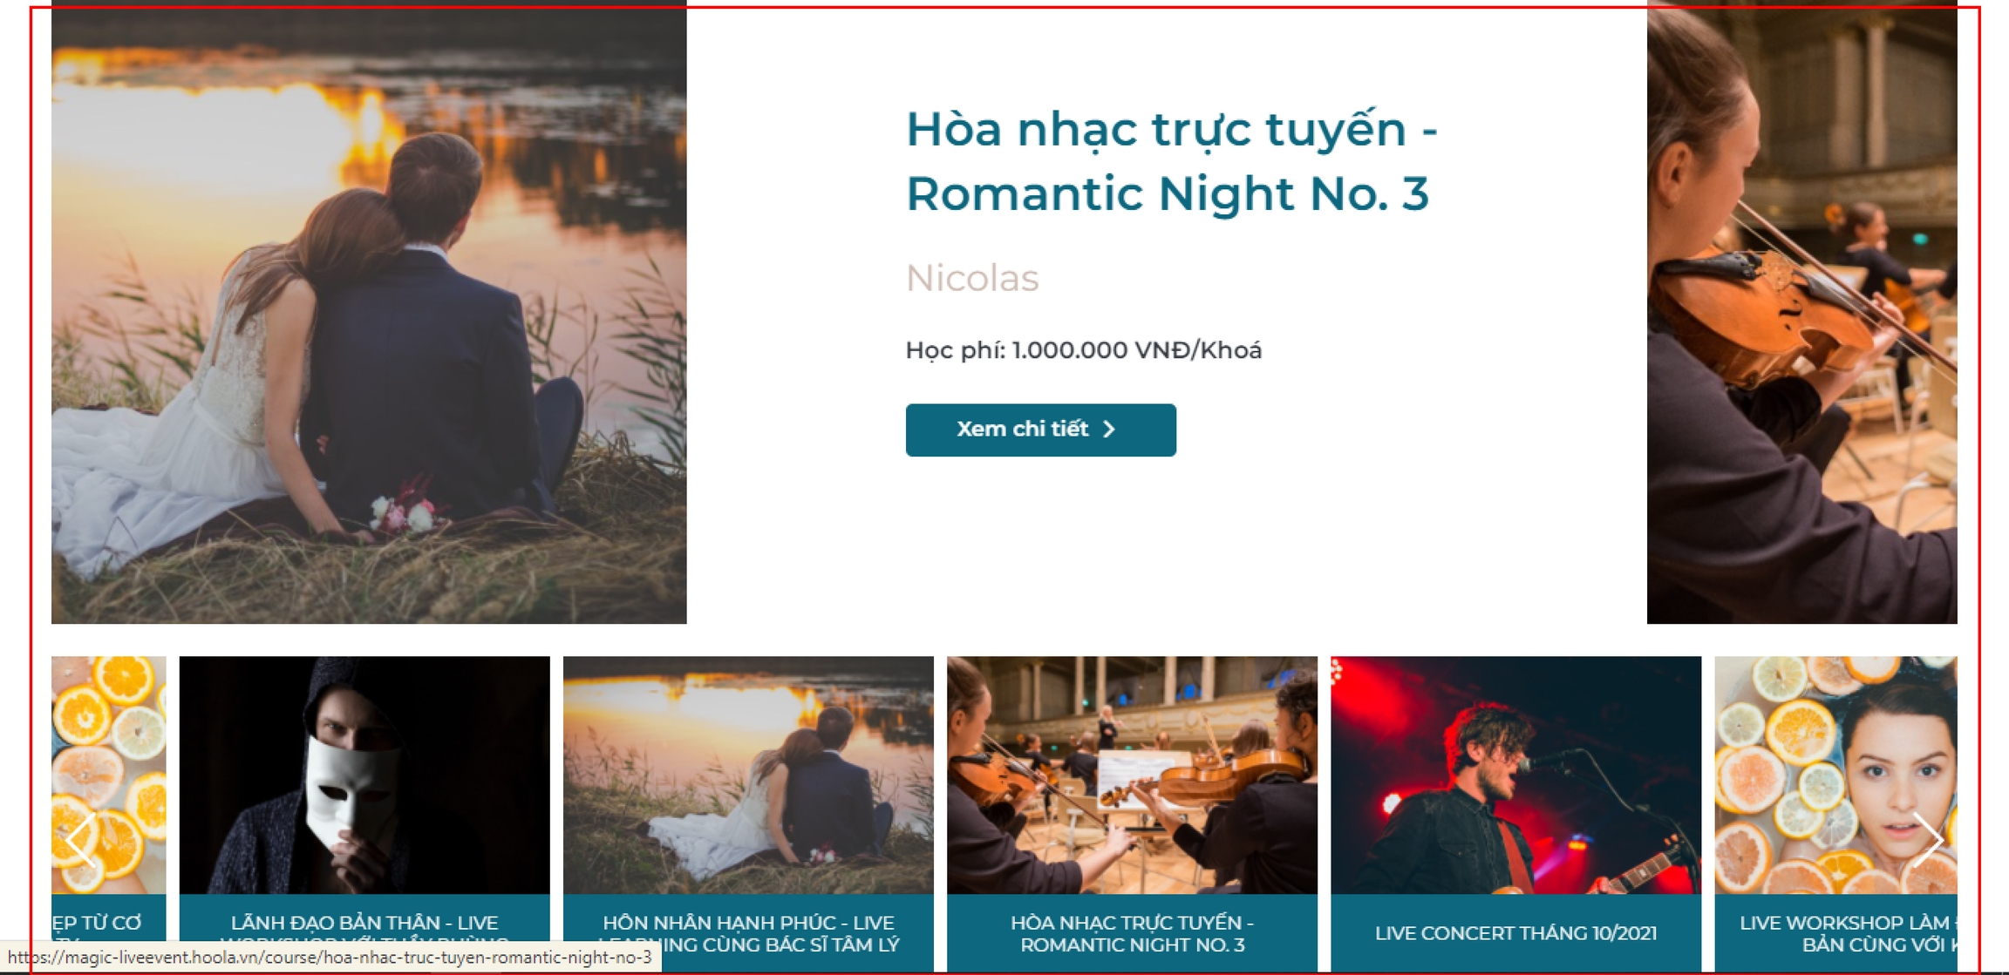
Task: Click the Romantic Night No. 3 thumbnail caption
Action: click(1132, 932)
